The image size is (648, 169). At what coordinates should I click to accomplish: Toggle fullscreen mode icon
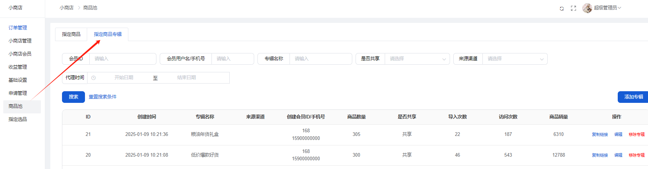pos(573,8)
